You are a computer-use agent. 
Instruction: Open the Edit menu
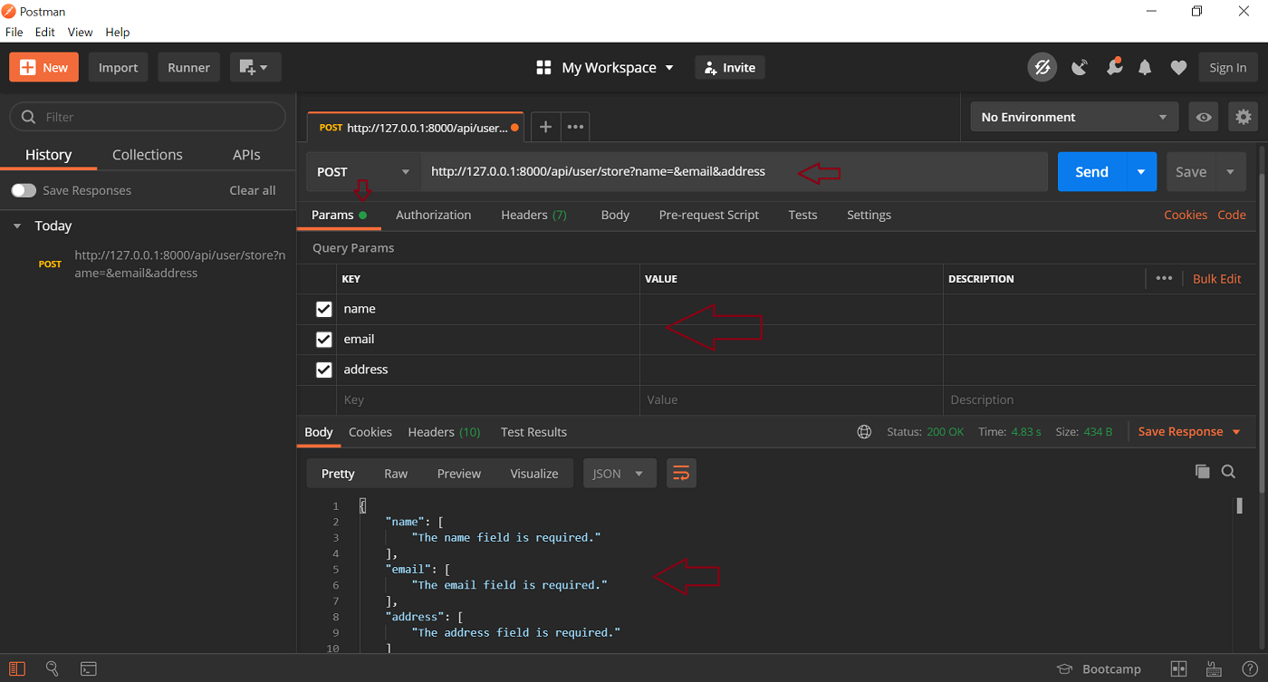(45, 32)
